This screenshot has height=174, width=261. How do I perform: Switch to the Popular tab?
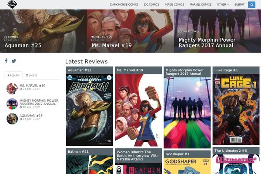[x=13, y=75]
